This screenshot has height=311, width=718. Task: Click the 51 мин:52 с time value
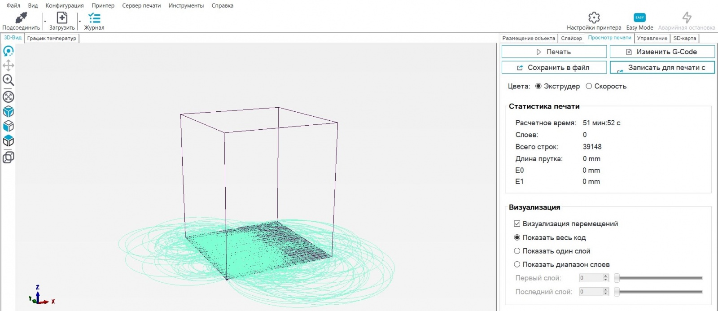pos(601,123)
